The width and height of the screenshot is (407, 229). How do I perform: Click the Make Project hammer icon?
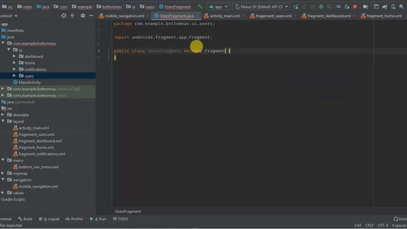[200, 6]
